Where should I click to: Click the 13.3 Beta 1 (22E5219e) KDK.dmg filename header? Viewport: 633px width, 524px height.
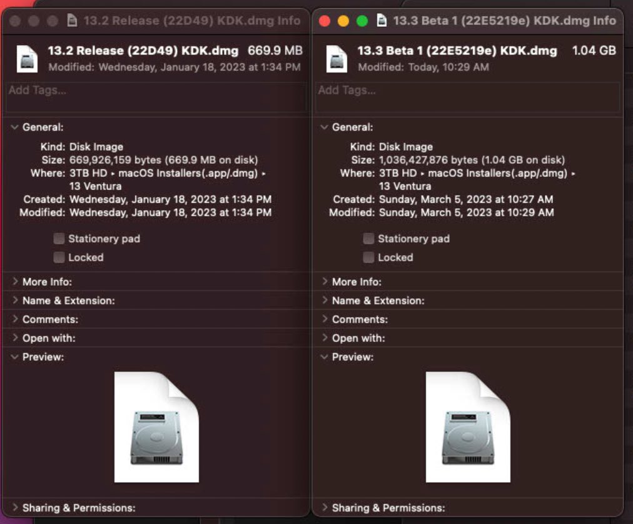457,51
